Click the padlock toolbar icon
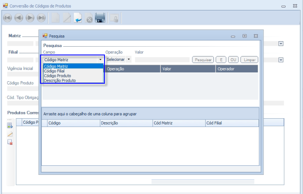The height and width of the screenshot is (194, 303). coord(114,18)
